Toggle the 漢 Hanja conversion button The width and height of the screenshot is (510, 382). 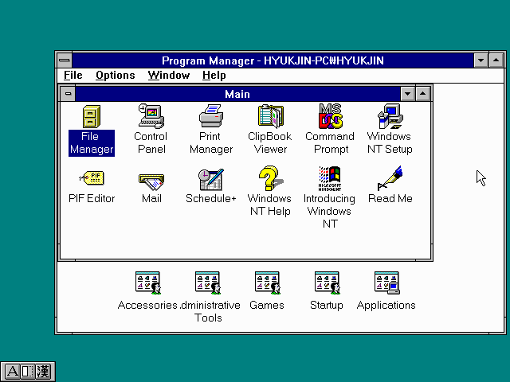[x=43, y=372]
